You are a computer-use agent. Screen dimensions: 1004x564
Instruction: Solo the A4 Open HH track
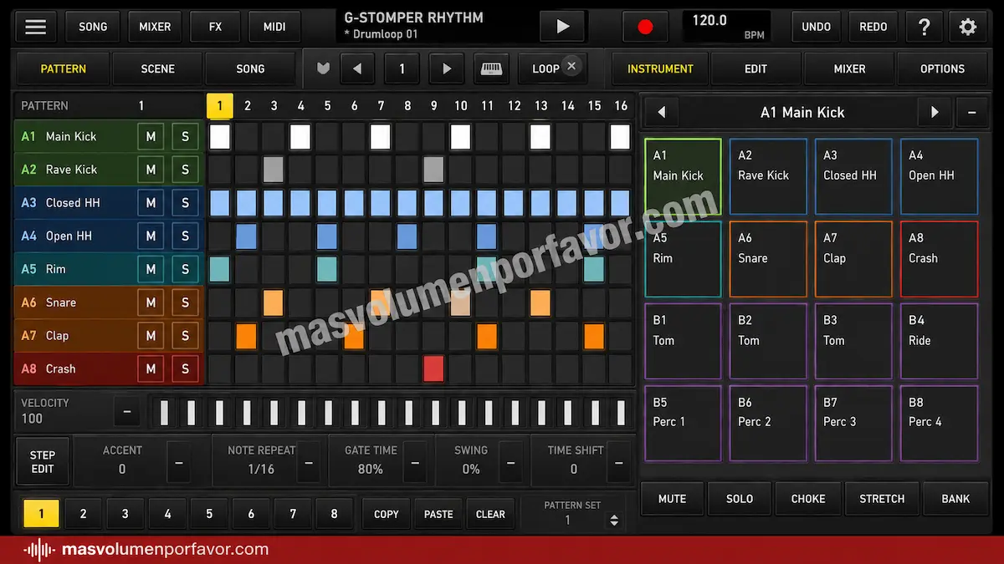[x=185, y=236]
